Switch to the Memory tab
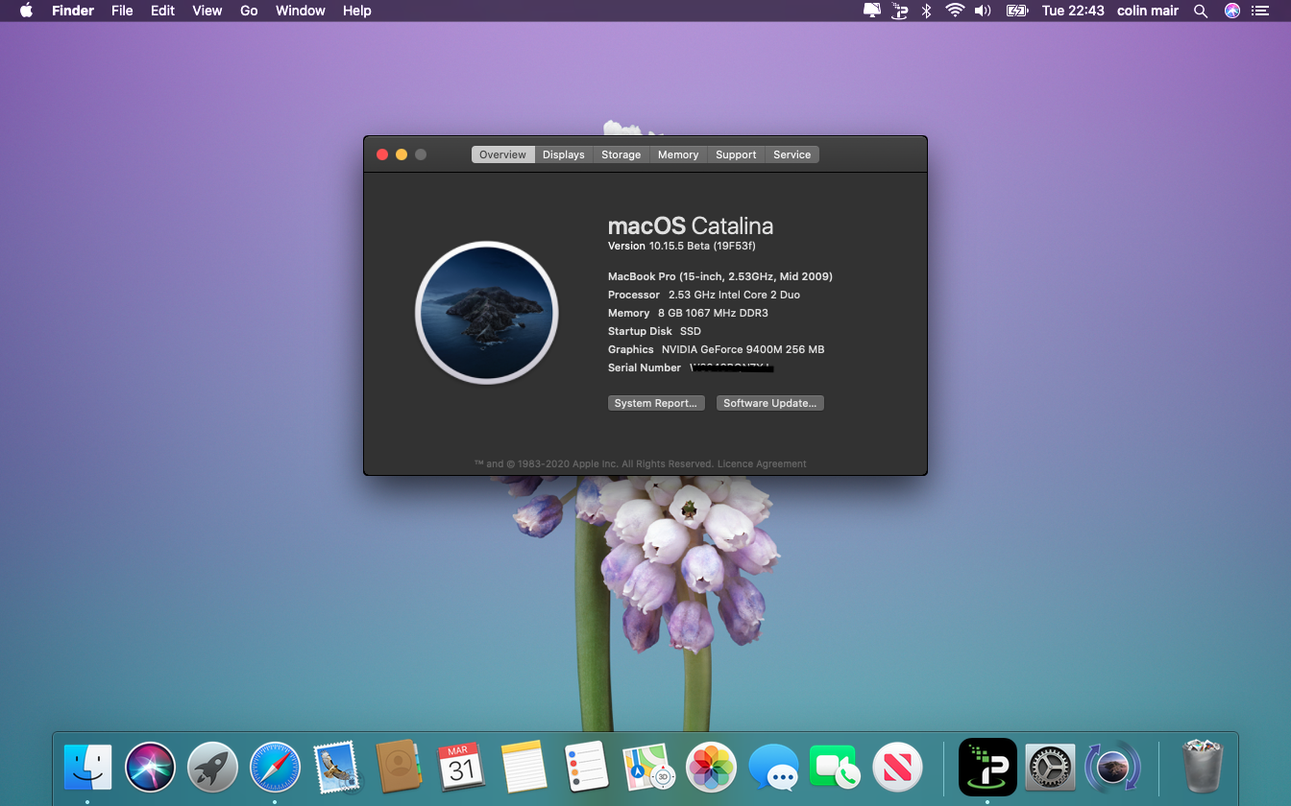1291x806 pixels. tap(678, 154)
